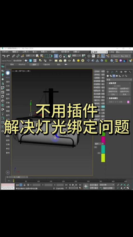Select the Shapes category icon

coord(111,76)
